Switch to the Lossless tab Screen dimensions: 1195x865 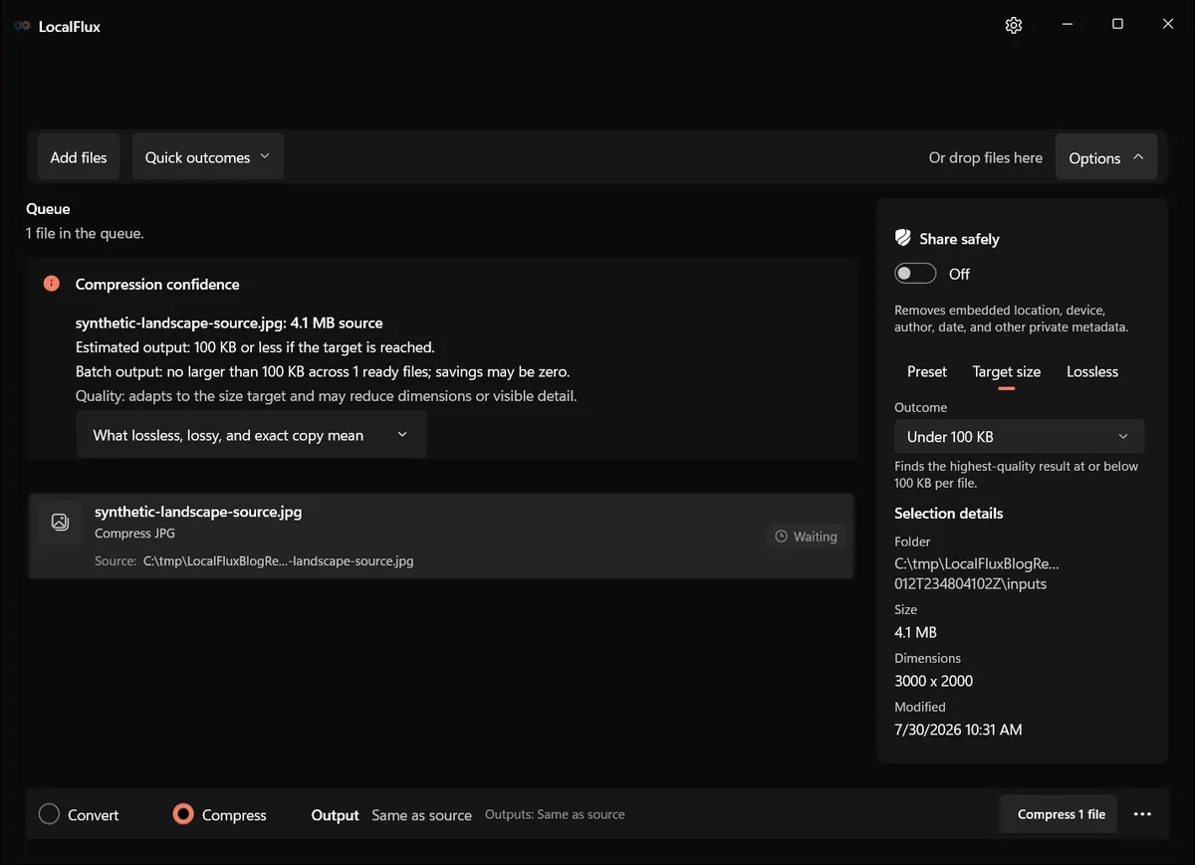pos(1092,371)
